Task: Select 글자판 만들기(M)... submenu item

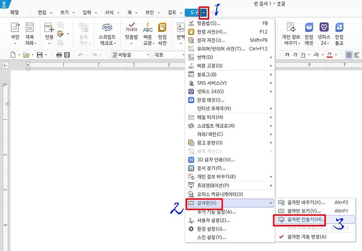Action: [316, 219]
